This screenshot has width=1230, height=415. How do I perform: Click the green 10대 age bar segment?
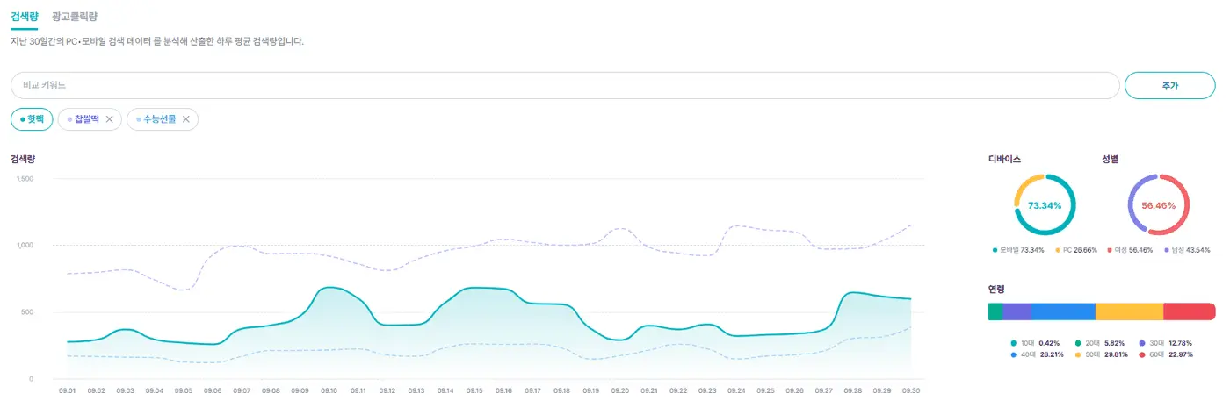(995, 311)
